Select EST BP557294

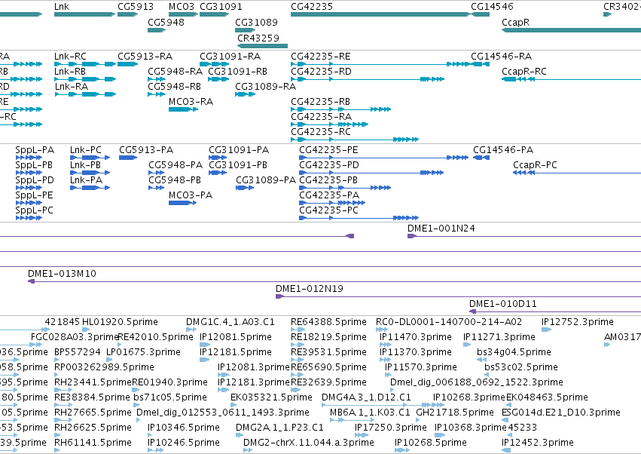pos(78,352)
